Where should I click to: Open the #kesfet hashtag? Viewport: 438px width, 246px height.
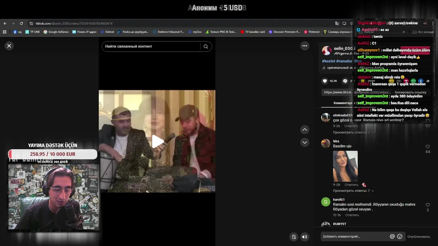coord(328,61)
